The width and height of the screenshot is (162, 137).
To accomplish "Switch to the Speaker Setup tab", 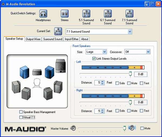I will point(14,39).
